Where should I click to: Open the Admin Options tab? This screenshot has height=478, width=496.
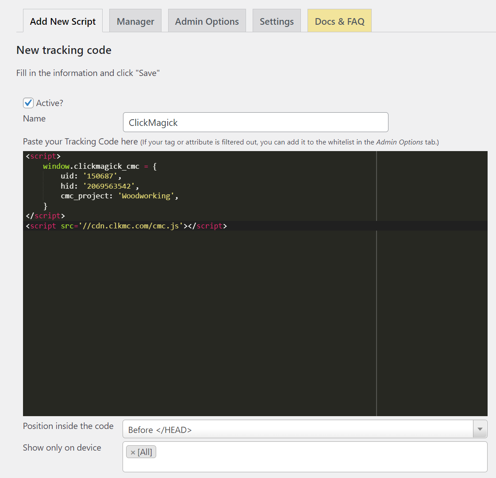click(207, 21)
